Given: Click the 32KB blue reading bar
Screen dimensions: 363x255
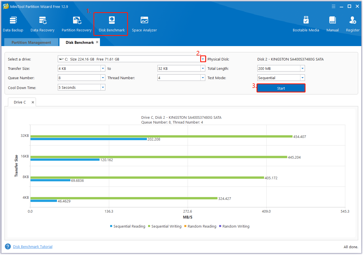Looking at the screenshot, I should point(89,139).
